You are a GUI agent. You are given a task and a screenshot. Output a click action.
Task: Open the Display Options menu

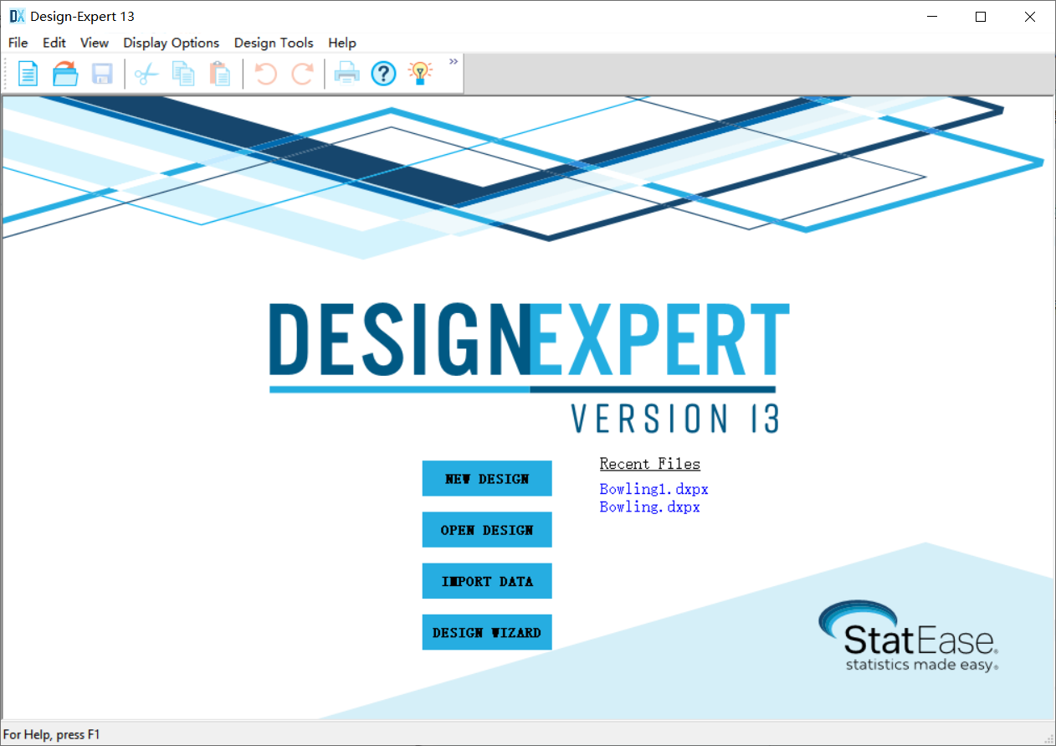[172, 43]
